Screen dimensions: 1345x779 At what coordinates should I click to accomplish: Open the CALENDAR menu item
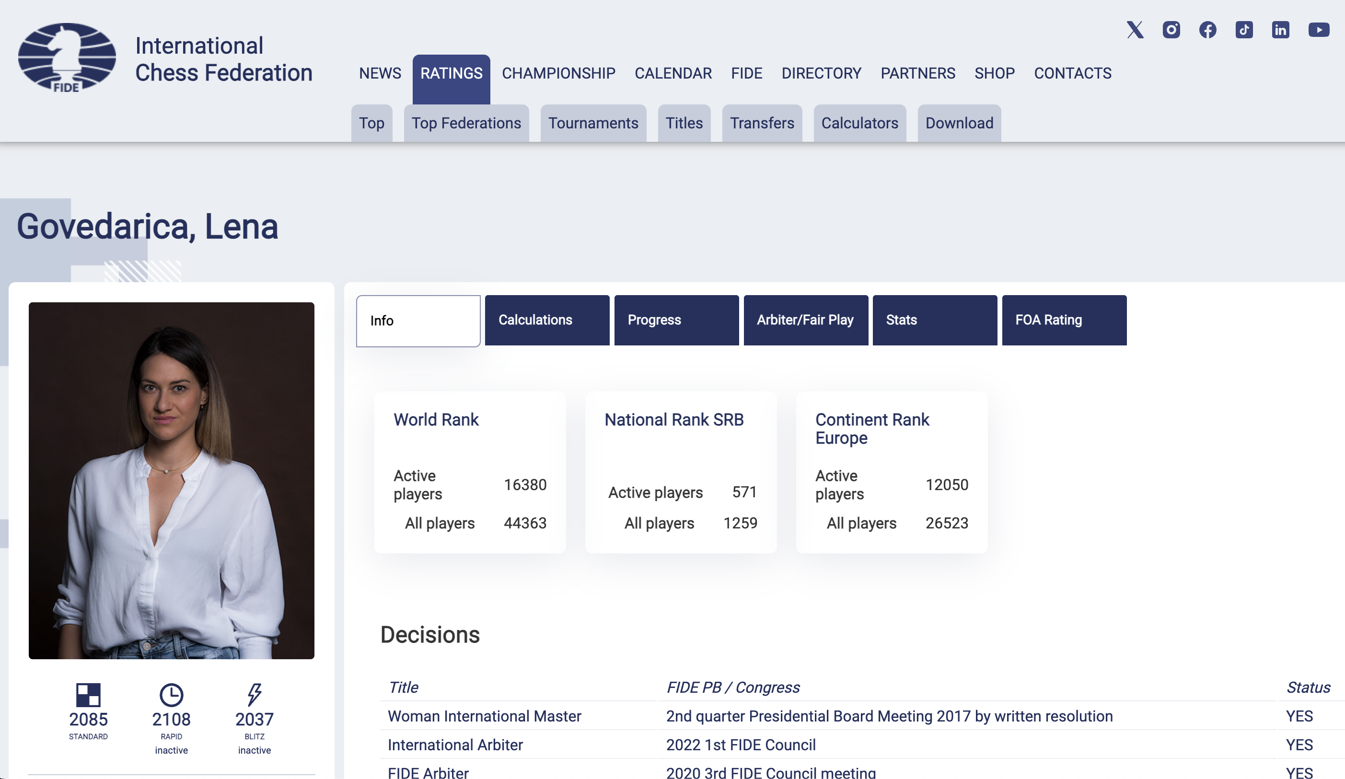pos(672,73)
